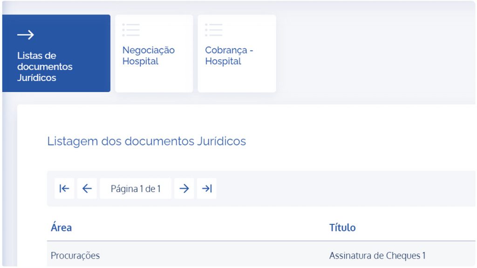Viewport: 477px width, 268px height.
Task: Click the arrow icon on Listas de documentos card
Action: pos(26,35)
